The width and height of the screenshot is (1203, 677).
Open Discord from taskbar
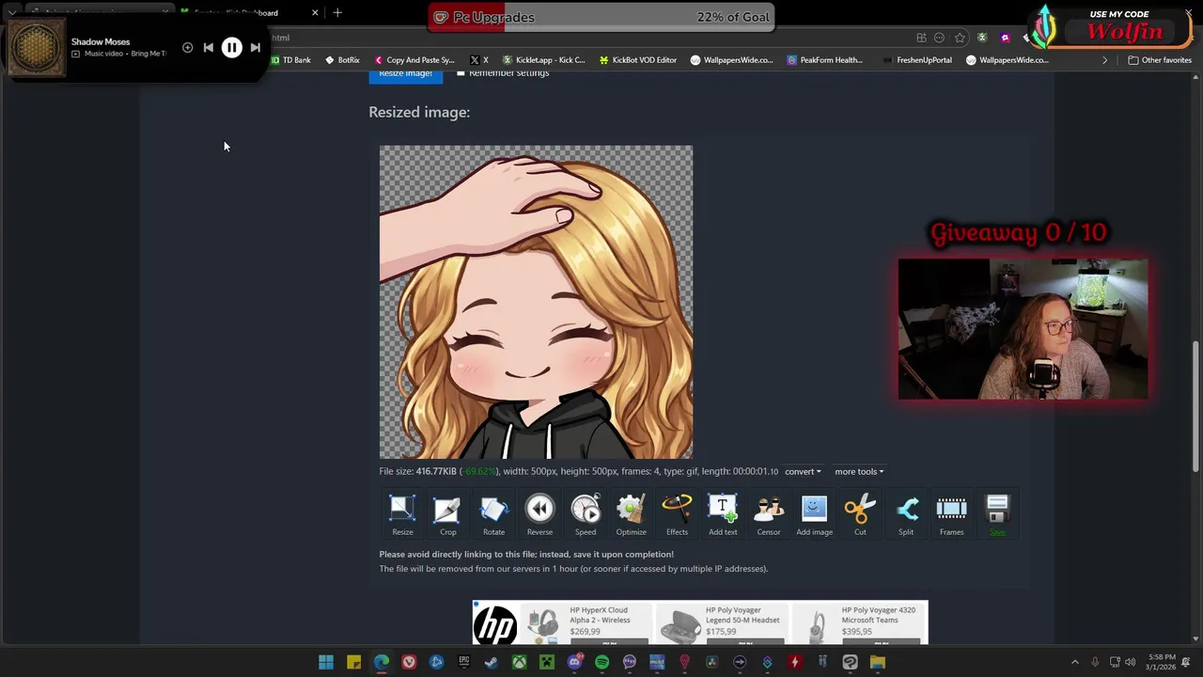(x=574, y=662)
